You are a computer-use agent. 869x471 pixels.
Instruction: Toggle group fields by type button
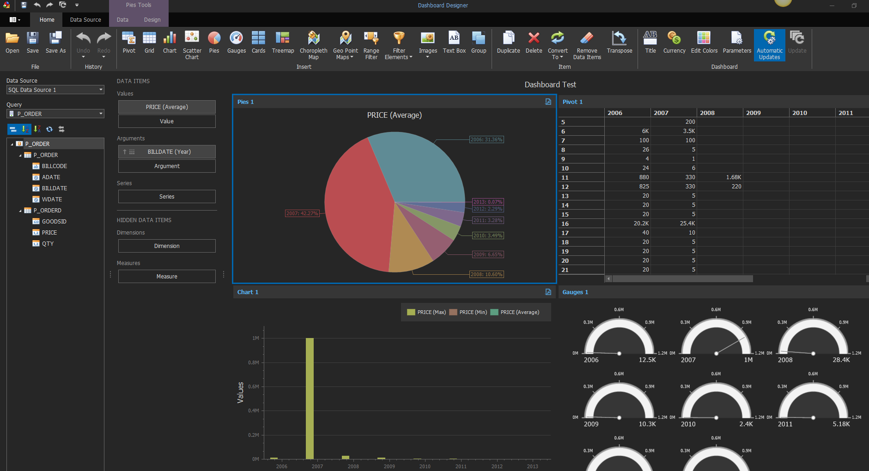point(13,129)
